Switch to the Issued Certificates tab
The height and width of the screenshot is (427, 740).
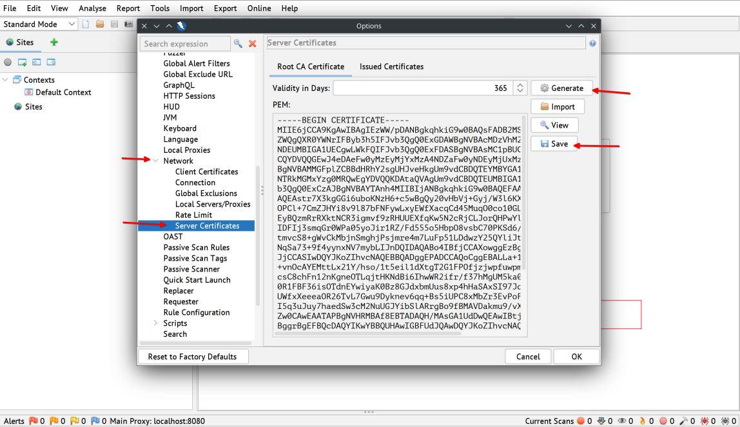(391, 66)
